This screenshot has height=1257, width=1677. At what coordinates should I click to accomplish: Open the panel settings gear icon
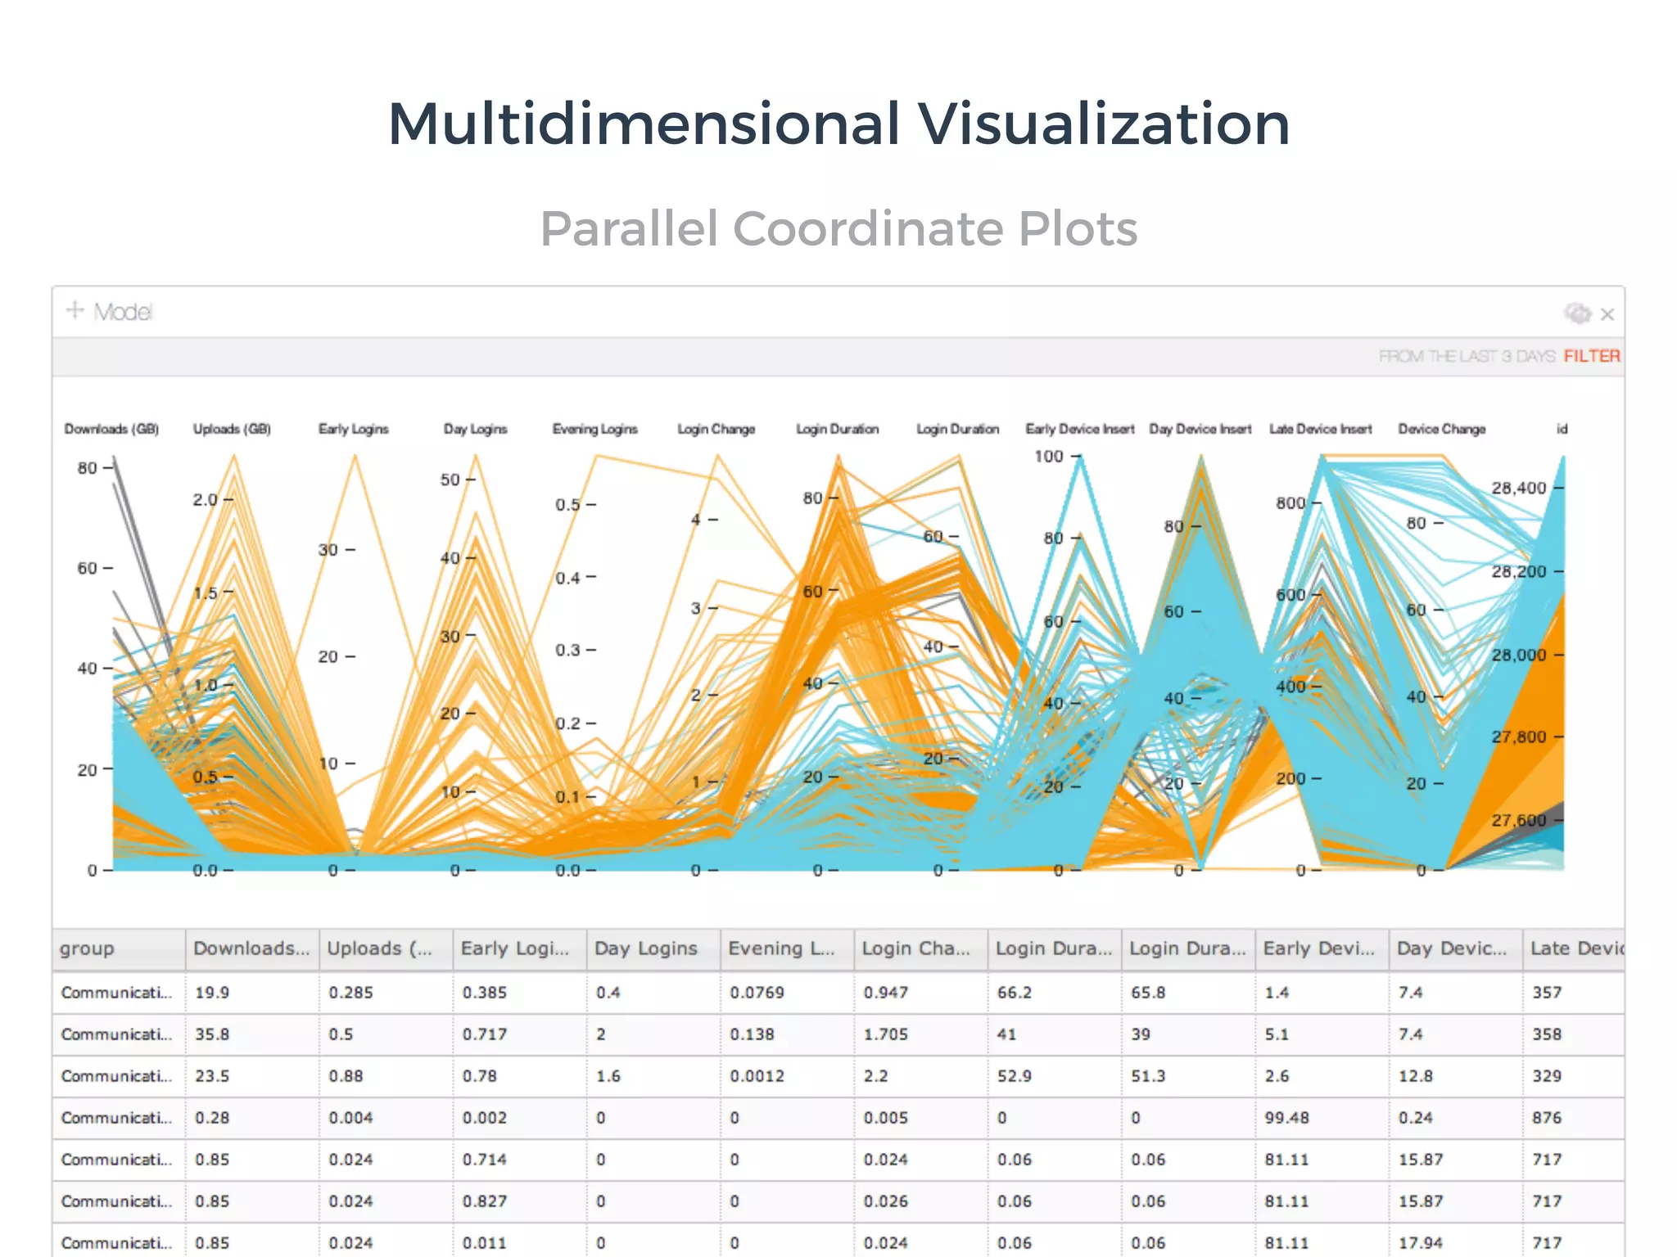[1577, 313]
